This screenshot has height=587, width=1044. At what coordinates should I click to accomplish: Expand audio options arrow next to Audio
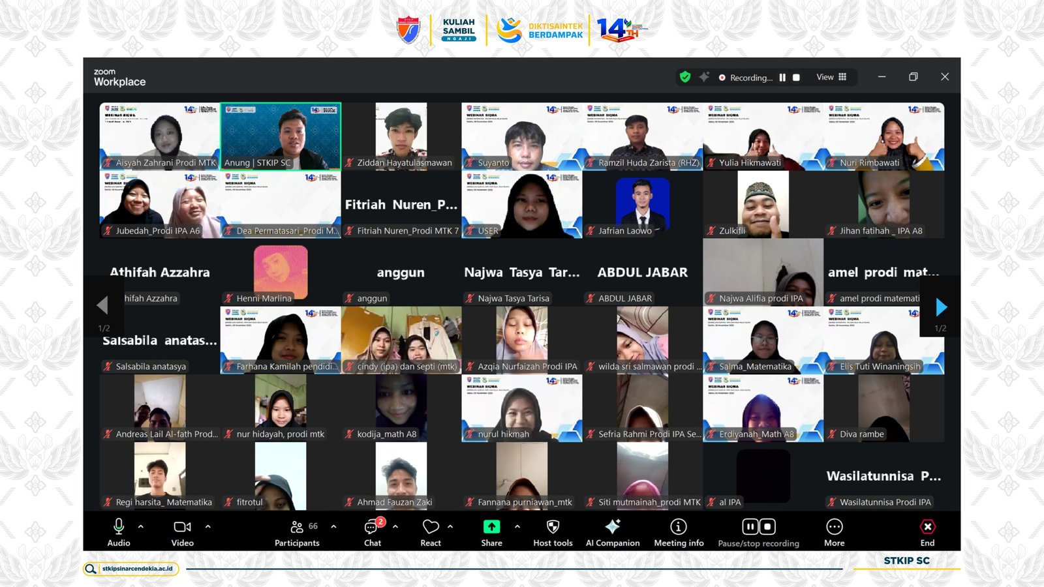tap(141, 526)
